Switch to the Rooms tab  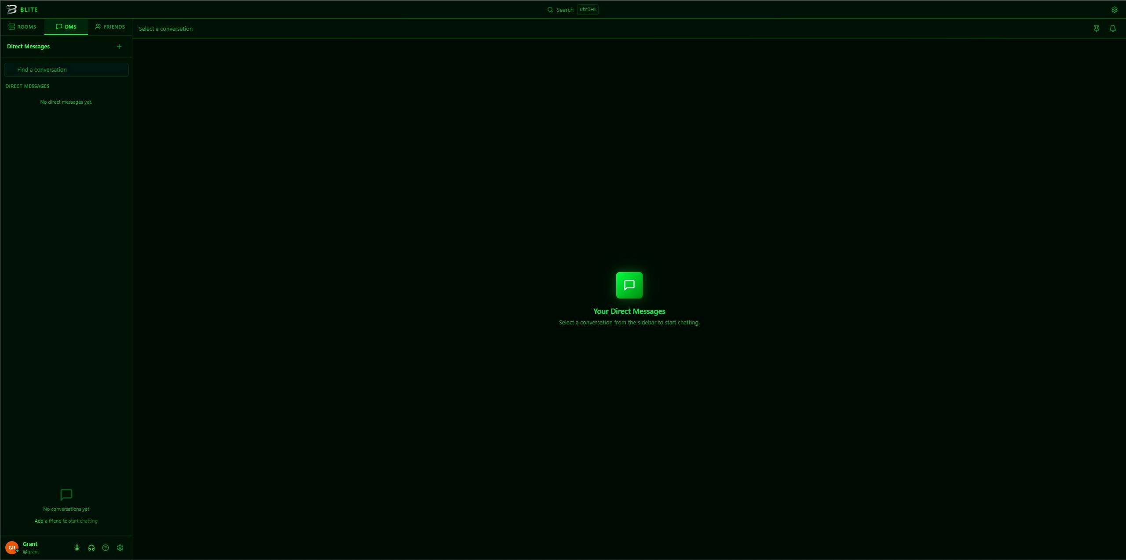(22, 27)
